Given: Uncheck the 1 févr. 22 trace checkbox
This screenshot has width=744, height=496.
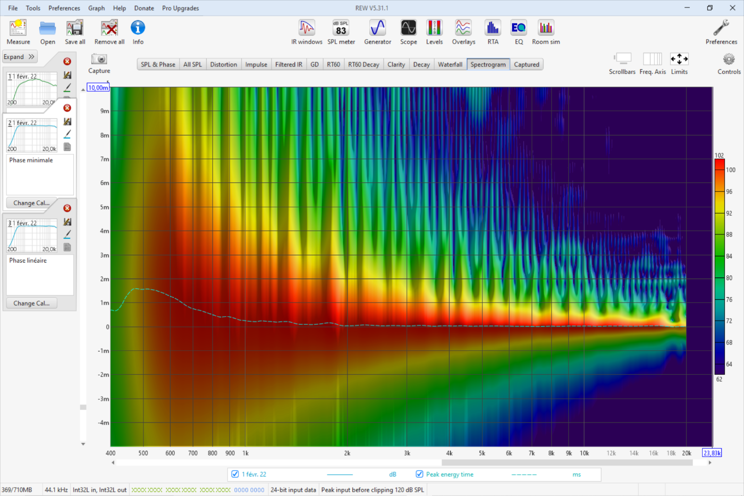Looking at the screenshot, I should (235, 474).
